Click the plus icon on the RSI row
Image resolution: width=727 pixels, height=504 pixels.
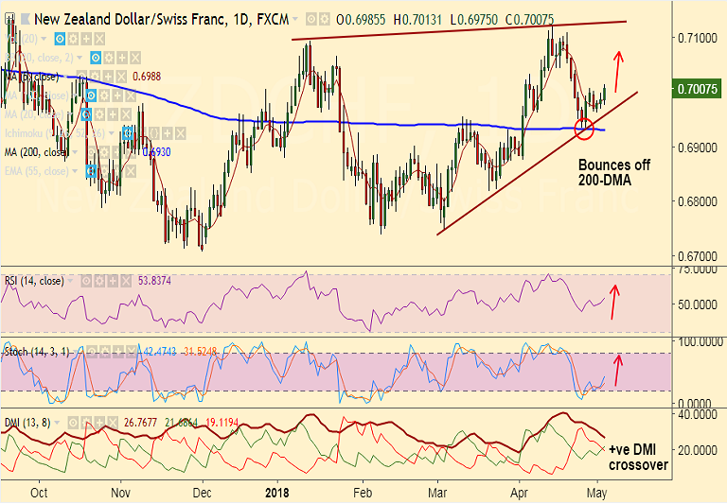[113, 281]
